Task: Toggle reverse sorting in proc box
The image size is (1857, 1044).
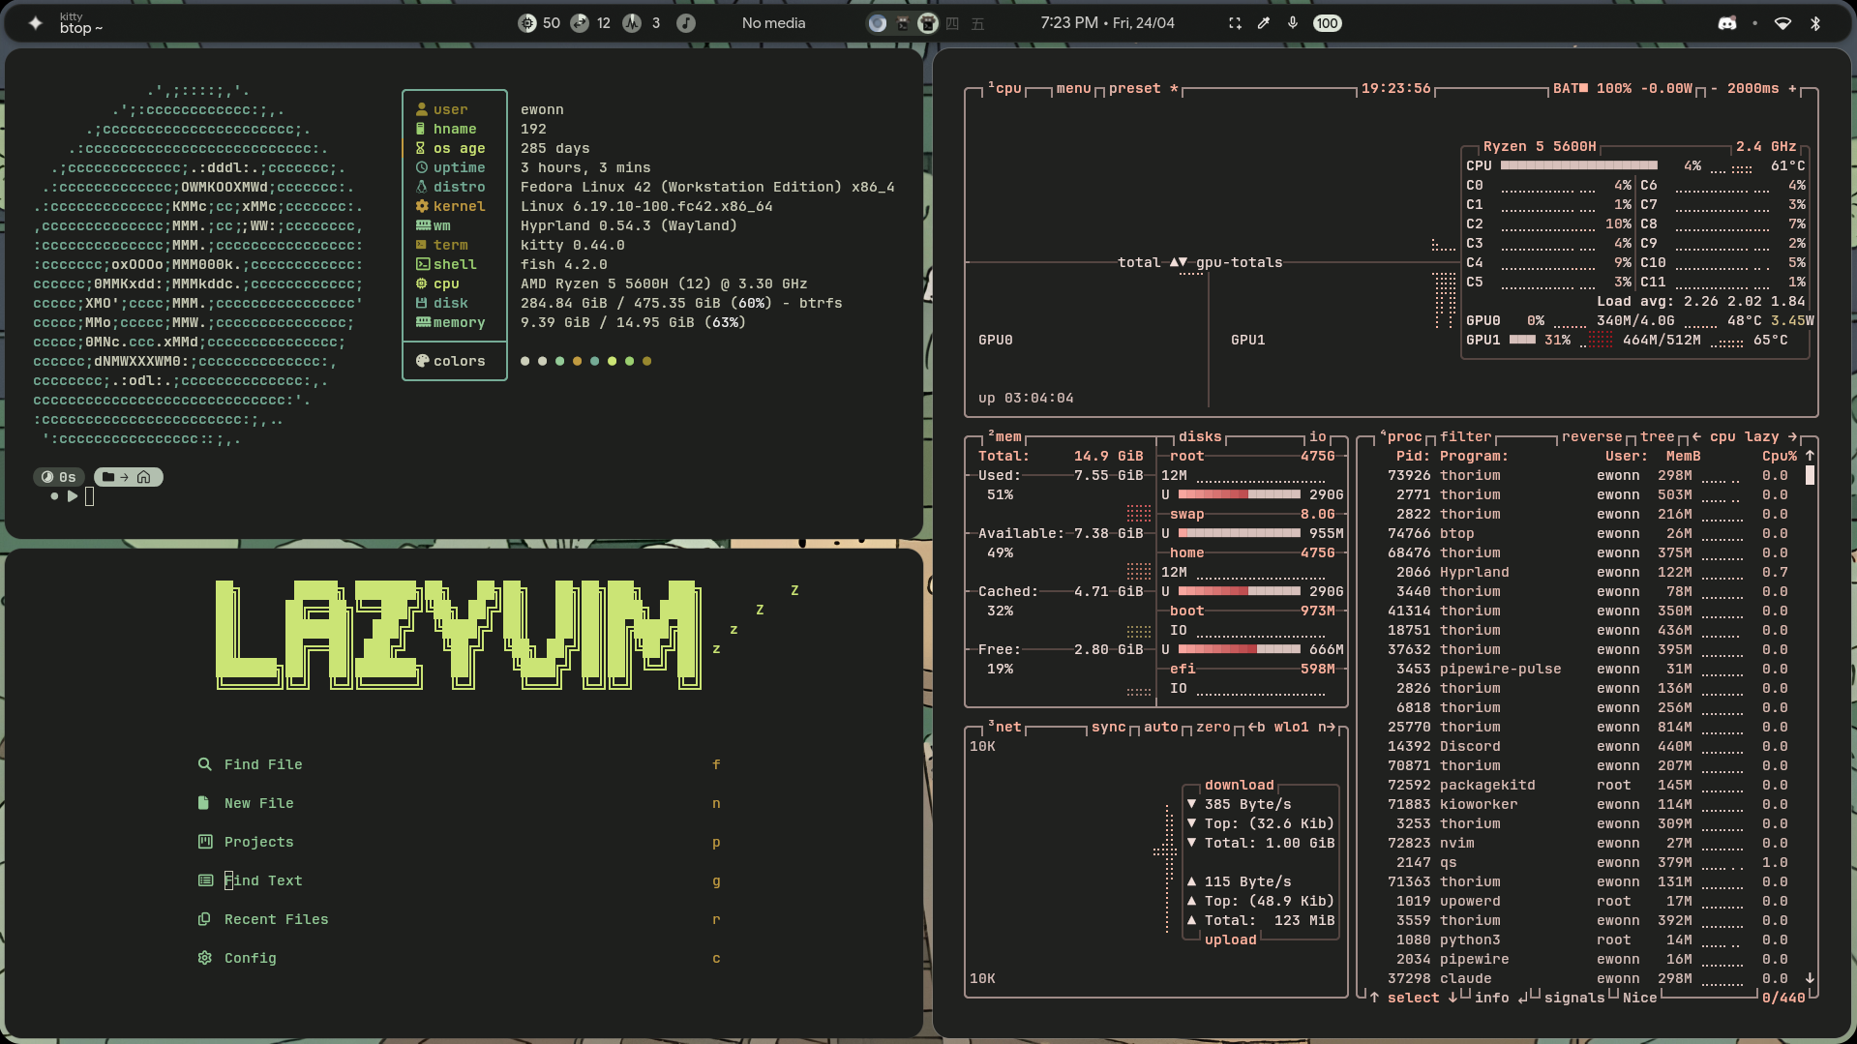Action: pyautogui.click(x=1591, y=436)
